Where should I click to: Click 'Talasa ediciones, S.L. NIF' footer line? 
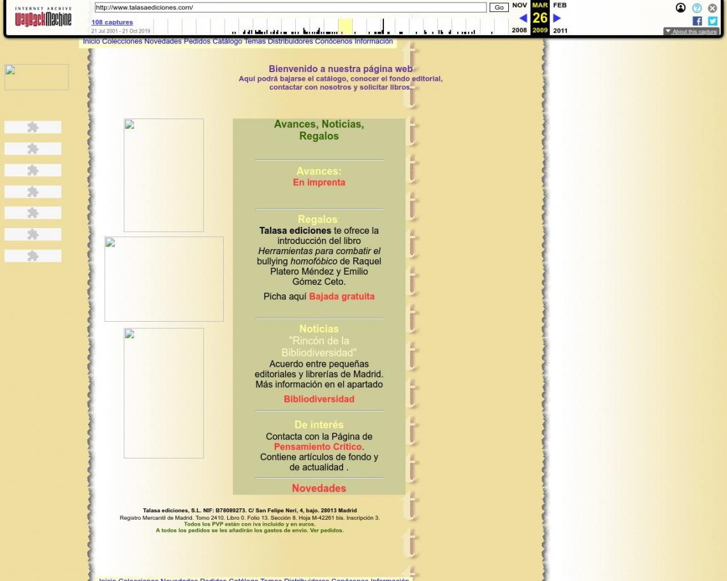coord(250,510)
